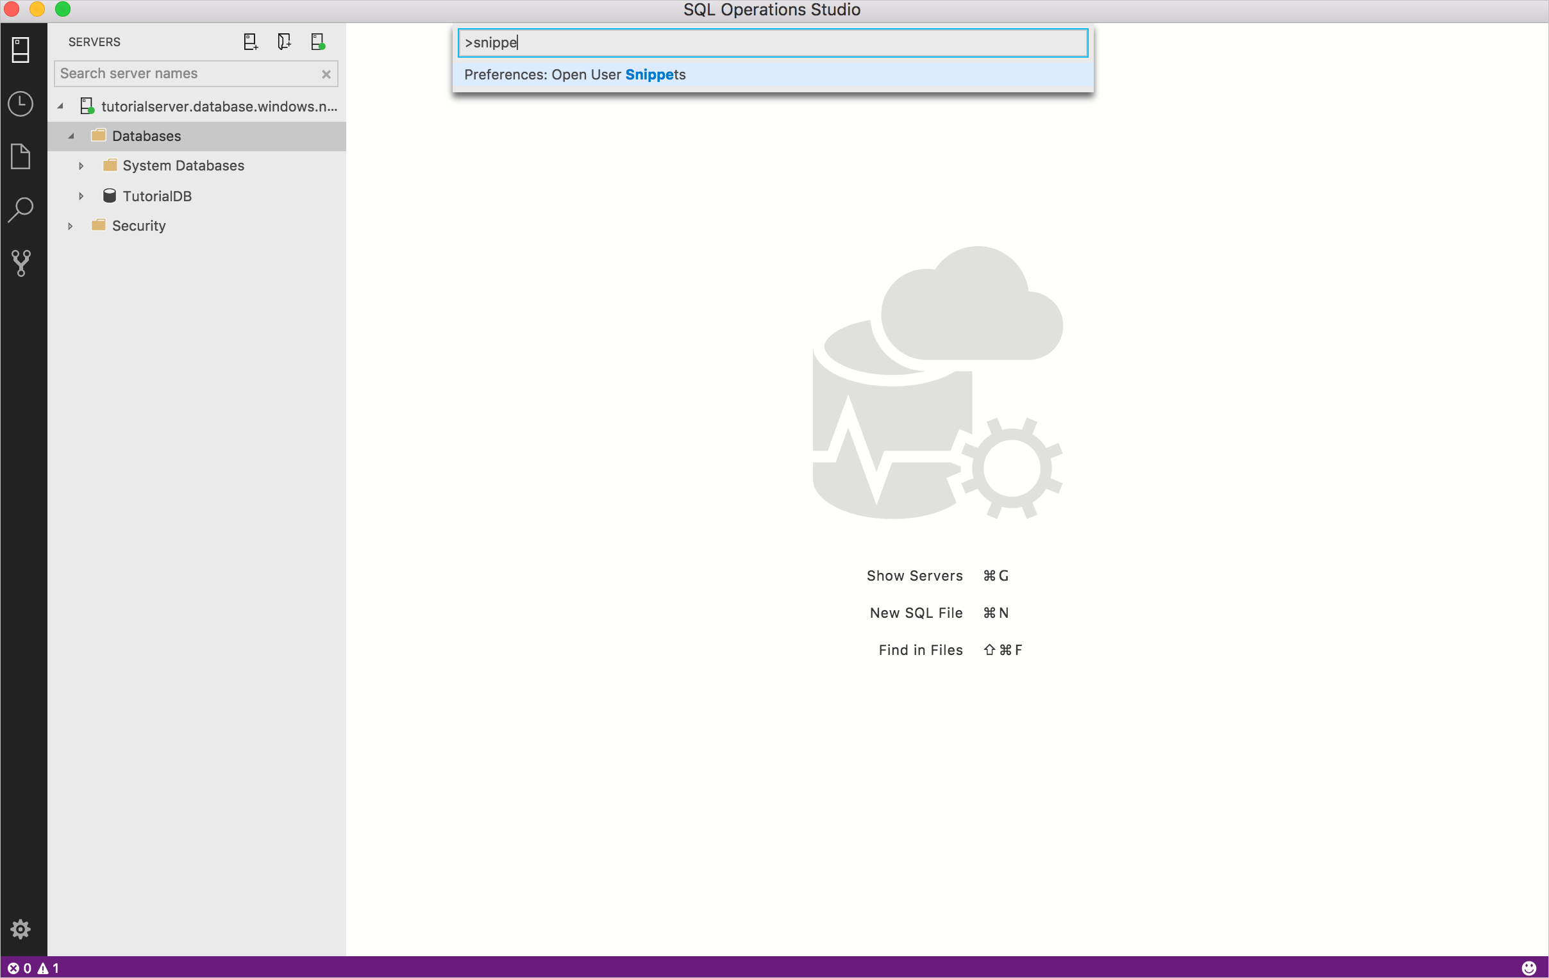Screen dimensions: 1549x978
Task: Select the Explorer/Files panel icon
Action: click(x=21, y=156)
